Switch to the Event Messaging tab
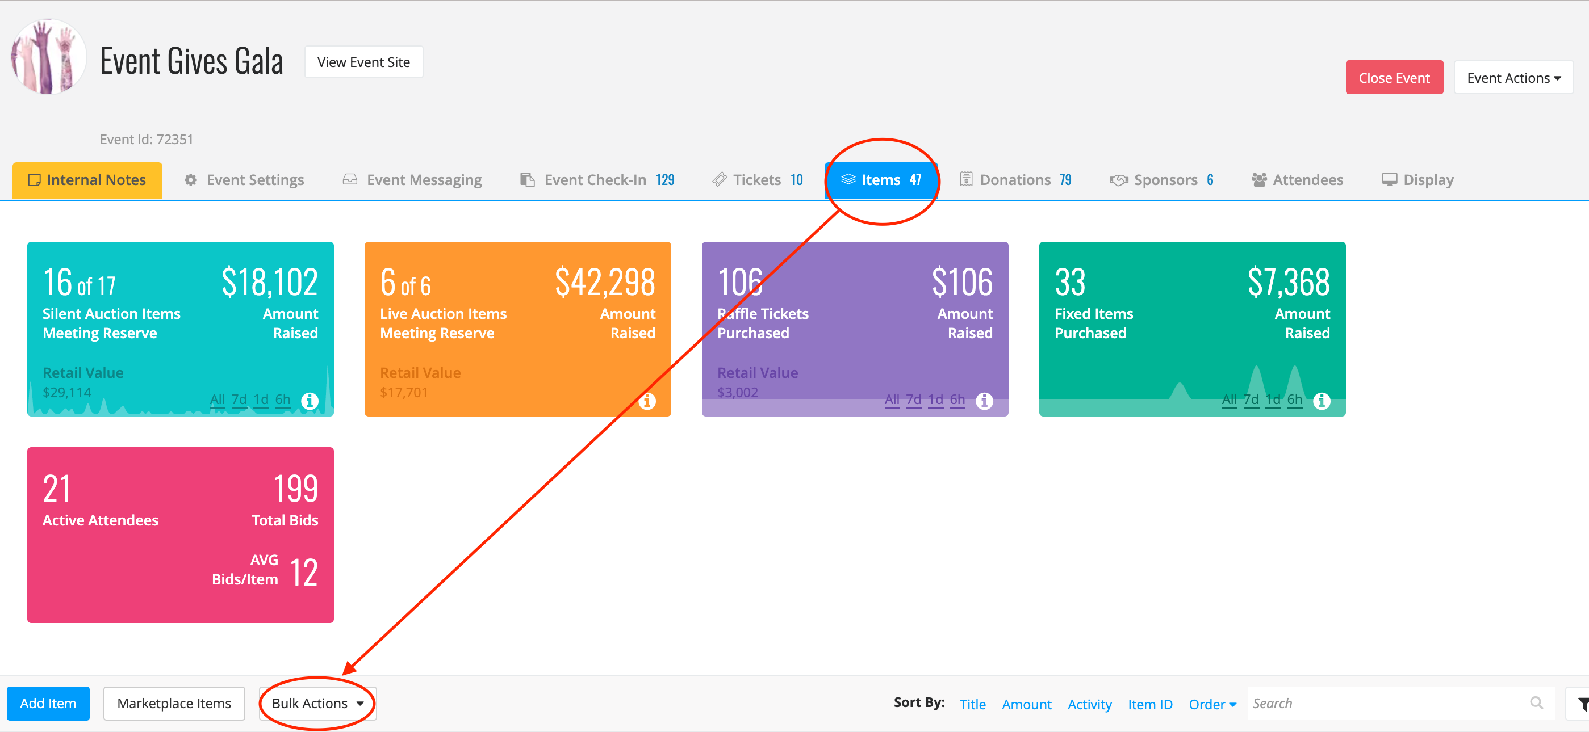Screen dimensions: 1589x732 coord(413,180)
